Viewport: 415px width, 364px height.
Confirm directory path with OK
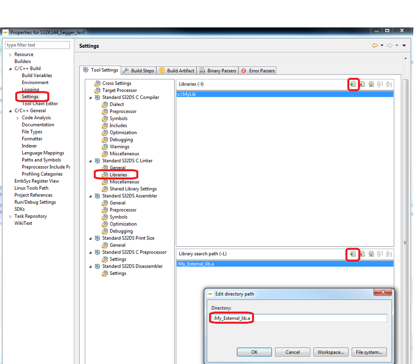(254, 352)
